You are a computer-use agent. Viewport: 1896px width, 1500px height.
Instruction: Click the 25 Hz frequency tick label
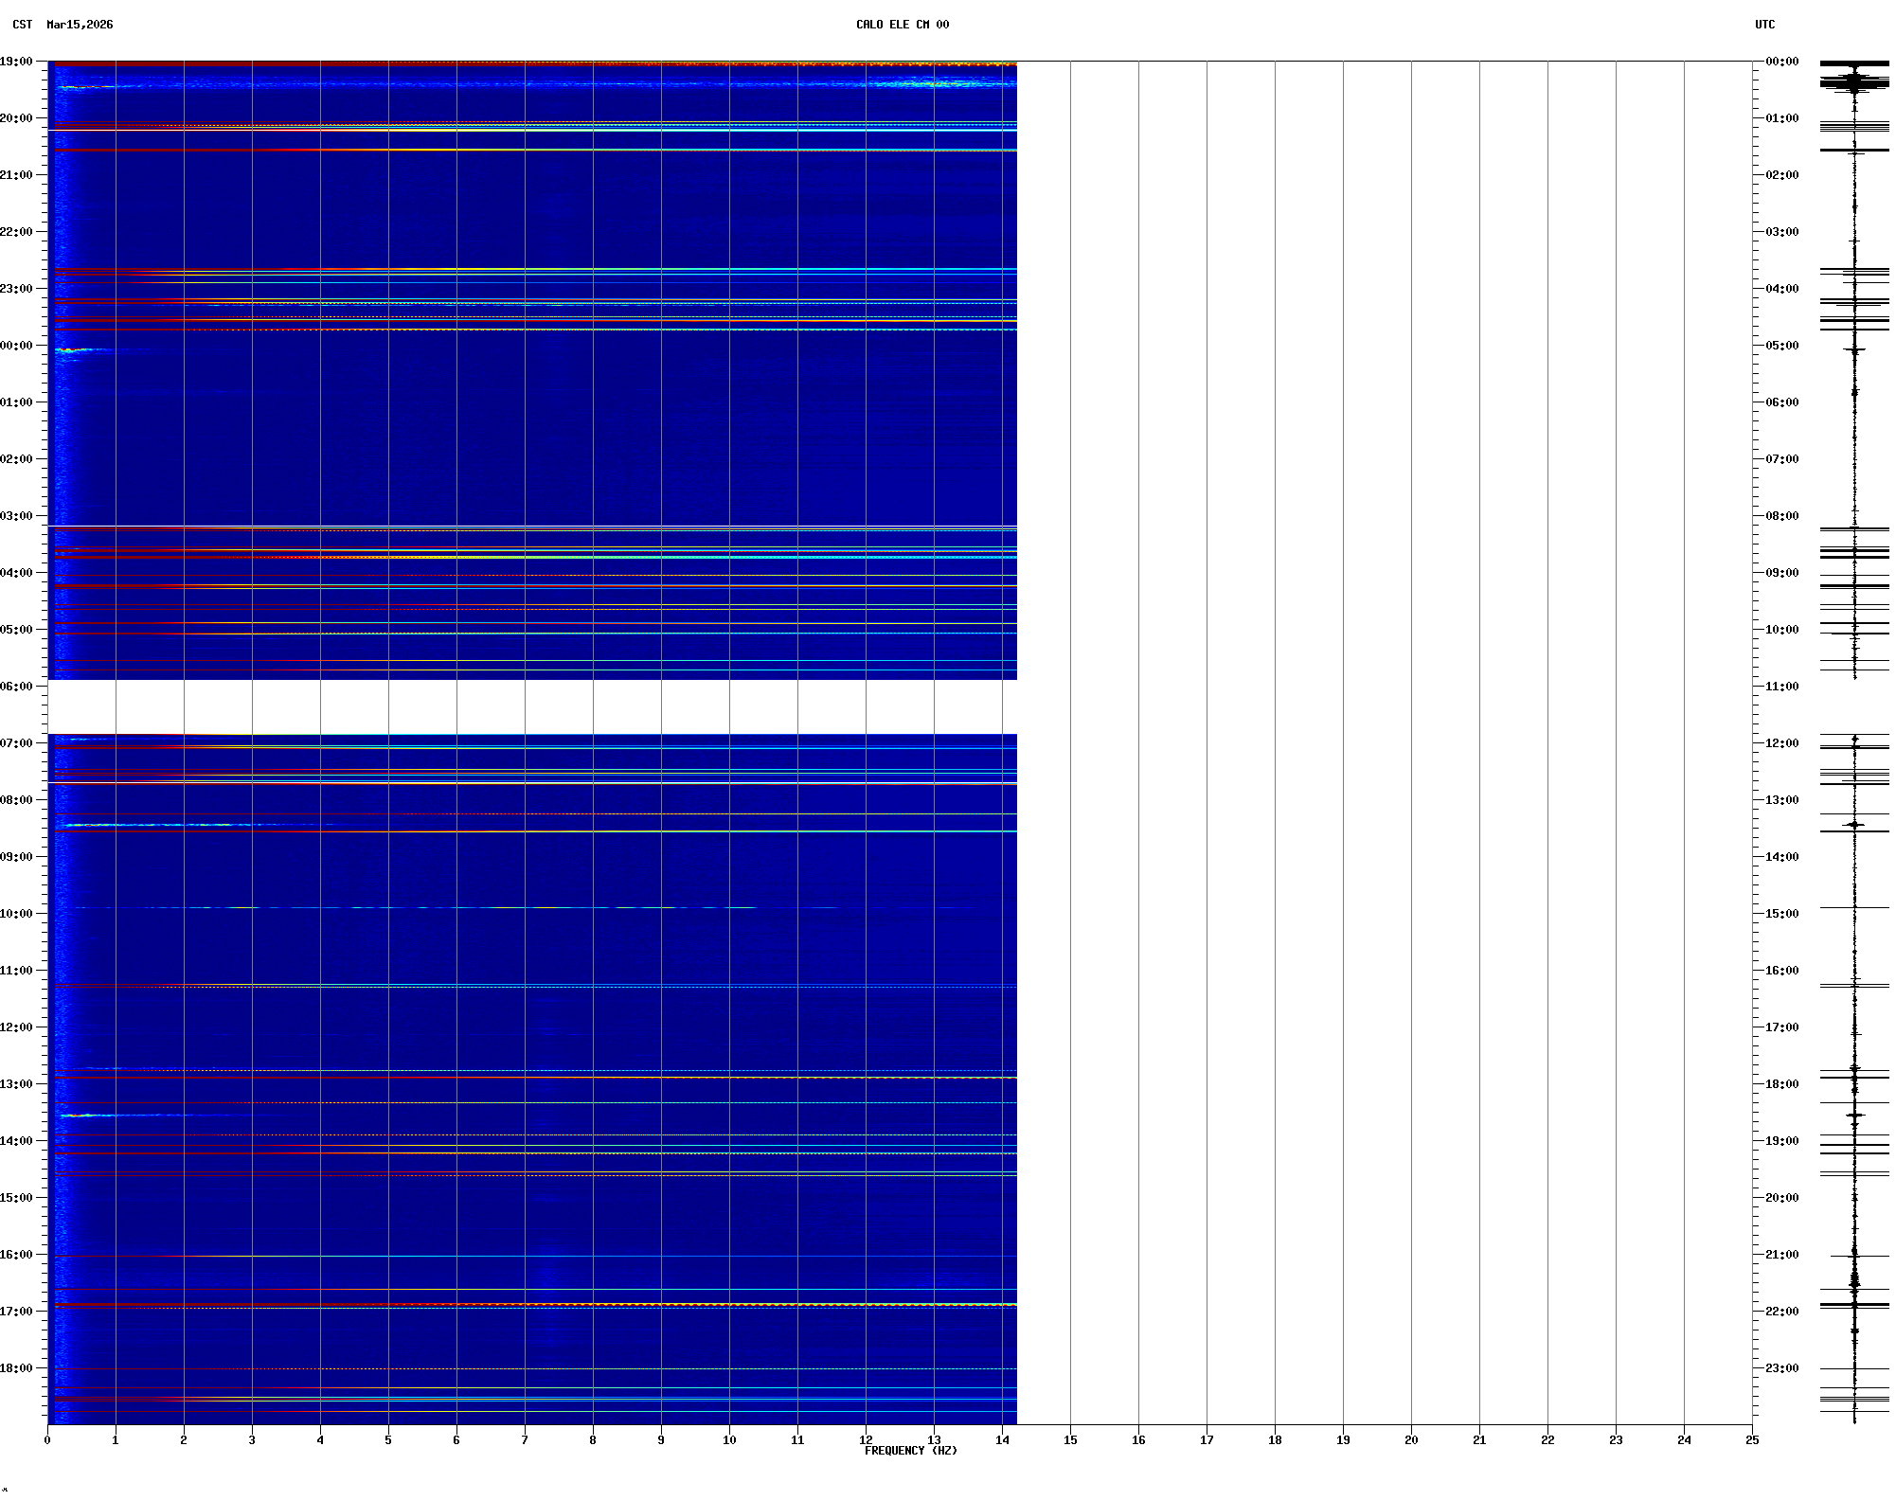pyautogui.click(x=1752, y=1440)
